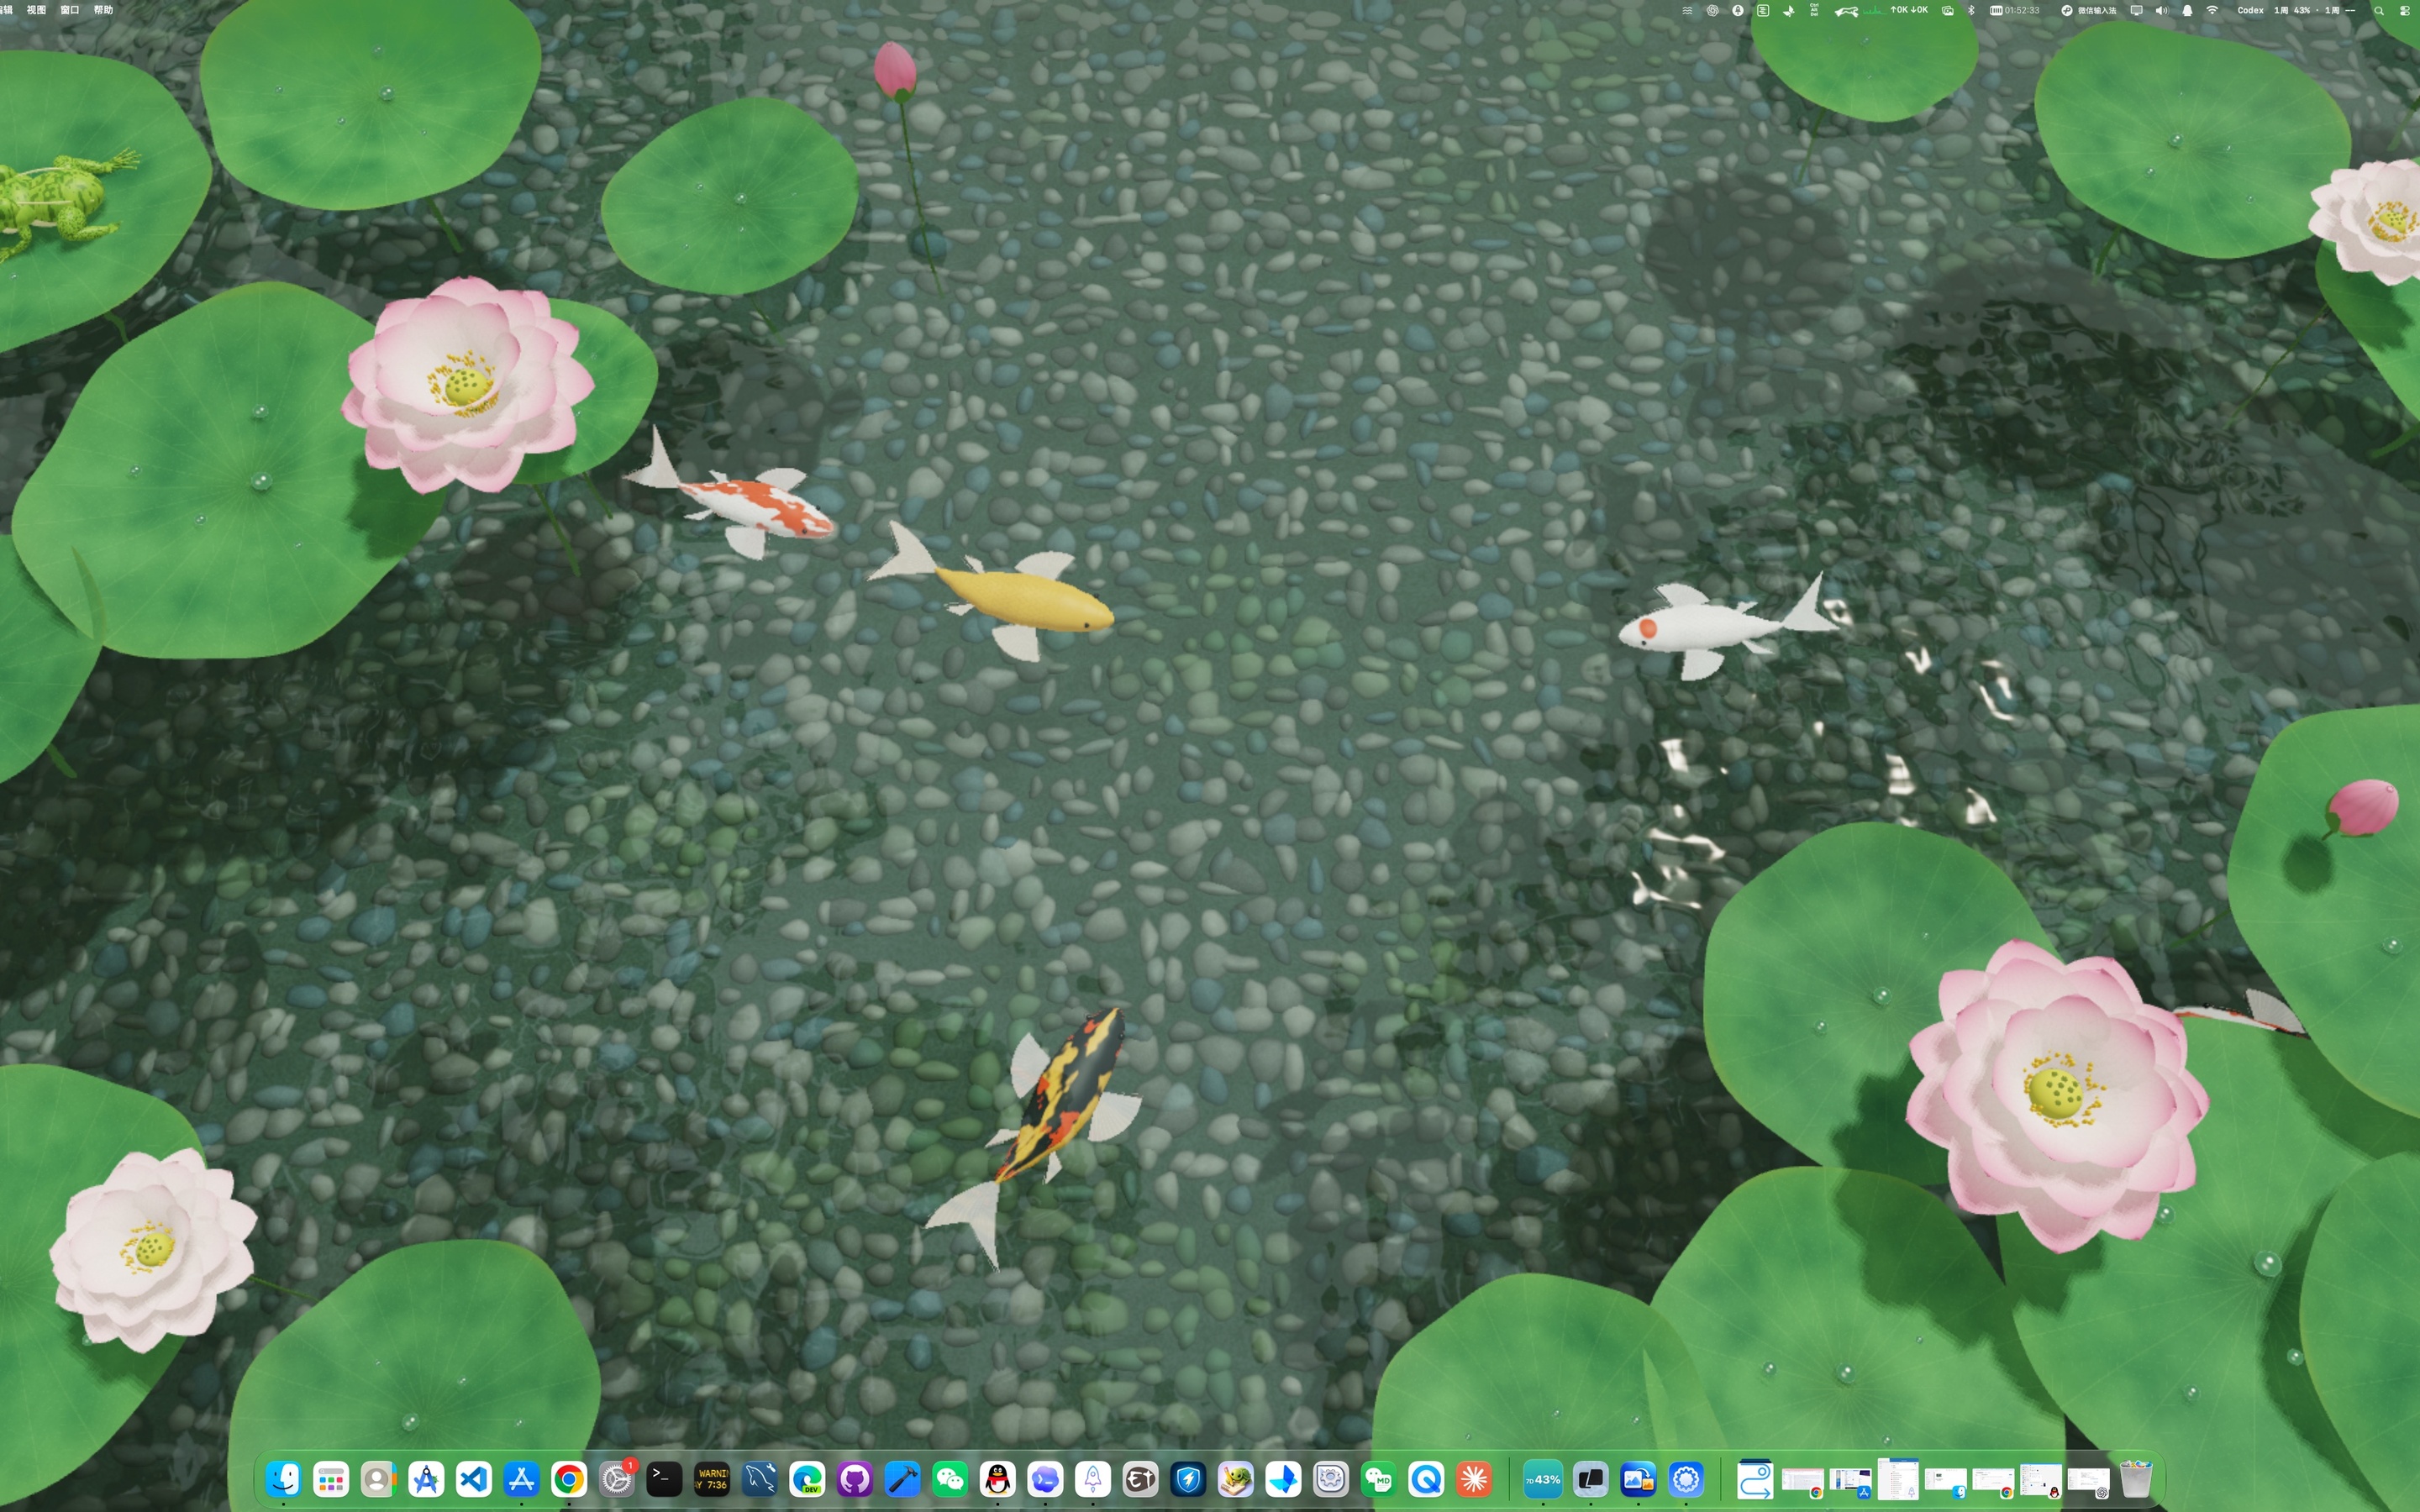Click the 01:52:33 timer item
This screenshot has width=2420, height=1512.
2015,10
